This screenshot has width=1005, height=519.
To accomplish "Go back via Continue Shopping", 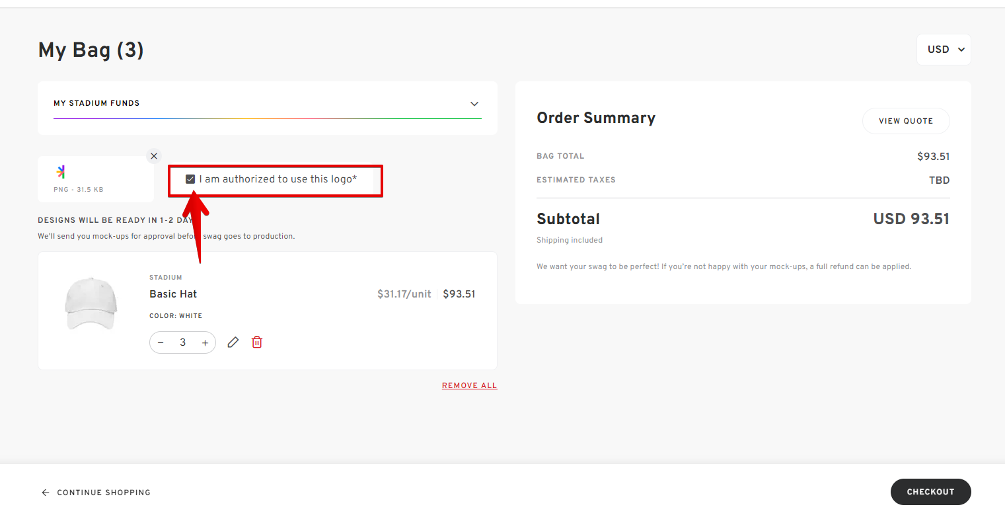I will pyautogui.click(x=96, y=493).
